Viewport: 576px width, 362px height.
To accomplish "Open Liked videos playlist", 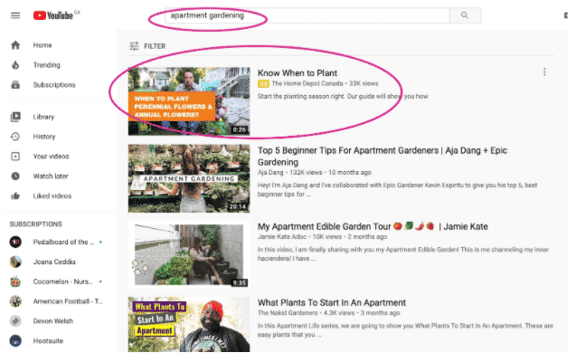I will point(53,195).
